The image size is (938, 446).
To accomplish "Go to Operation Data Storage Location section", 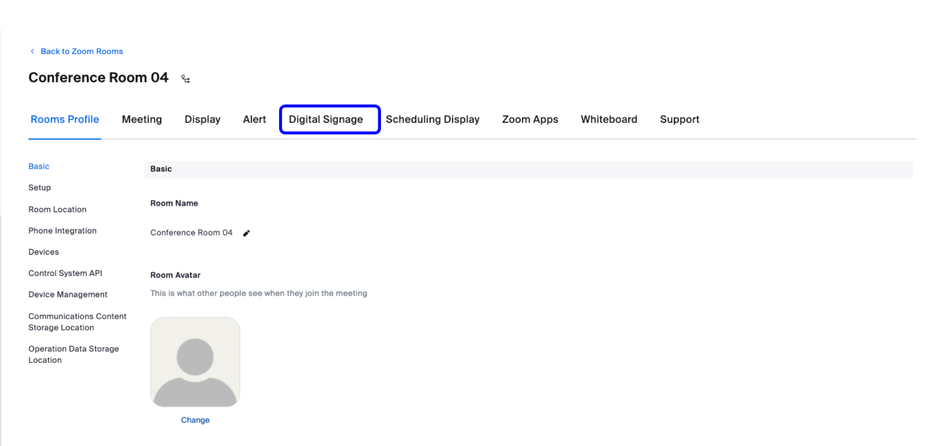I will 74,354.
